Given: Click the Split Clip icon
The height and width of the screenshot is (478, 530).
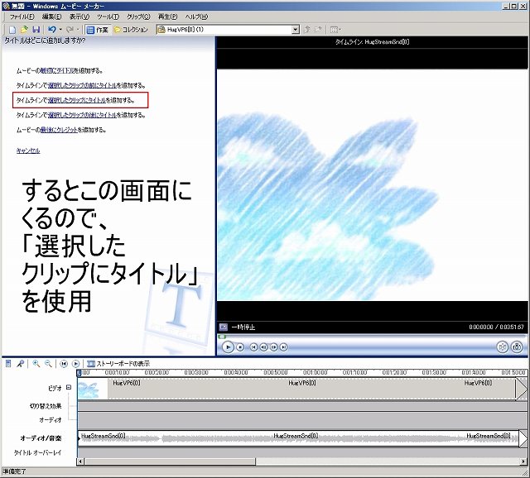Looking at the screenshot, I should [x=502, y=347].
